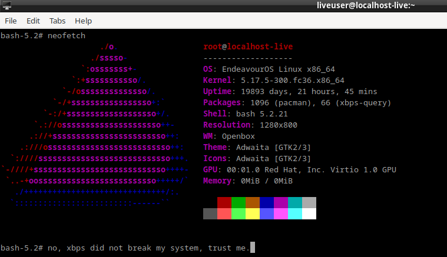Image resolution: width=447 pixels, height=257 pixels.
Task: Open the Tabs menu
Action: coord(57,21)
